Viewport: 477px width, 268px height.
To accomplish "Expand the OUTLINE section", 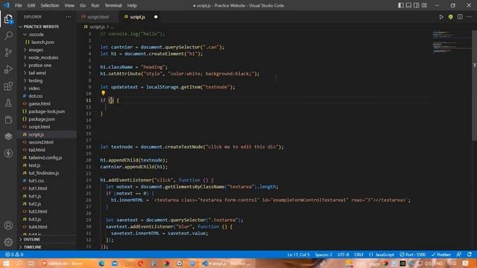I will [31, 240].
